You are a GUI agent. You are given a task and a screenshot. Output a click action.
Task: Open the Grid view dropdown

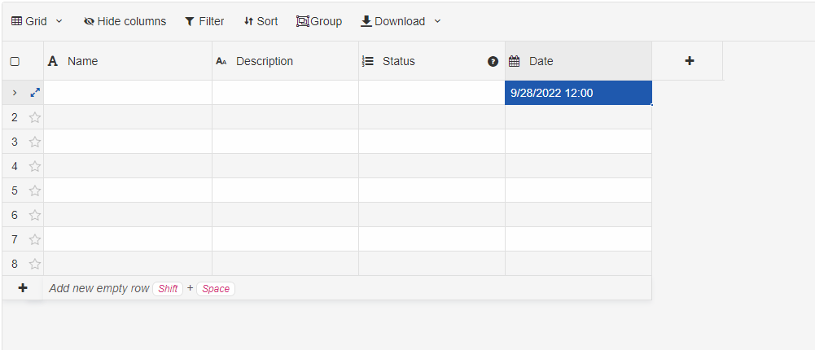coord(37,21)
